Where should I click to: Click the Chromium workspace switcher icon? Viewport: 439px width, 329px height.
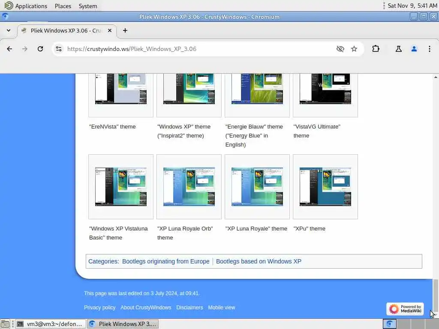click(x=389, y=324)
